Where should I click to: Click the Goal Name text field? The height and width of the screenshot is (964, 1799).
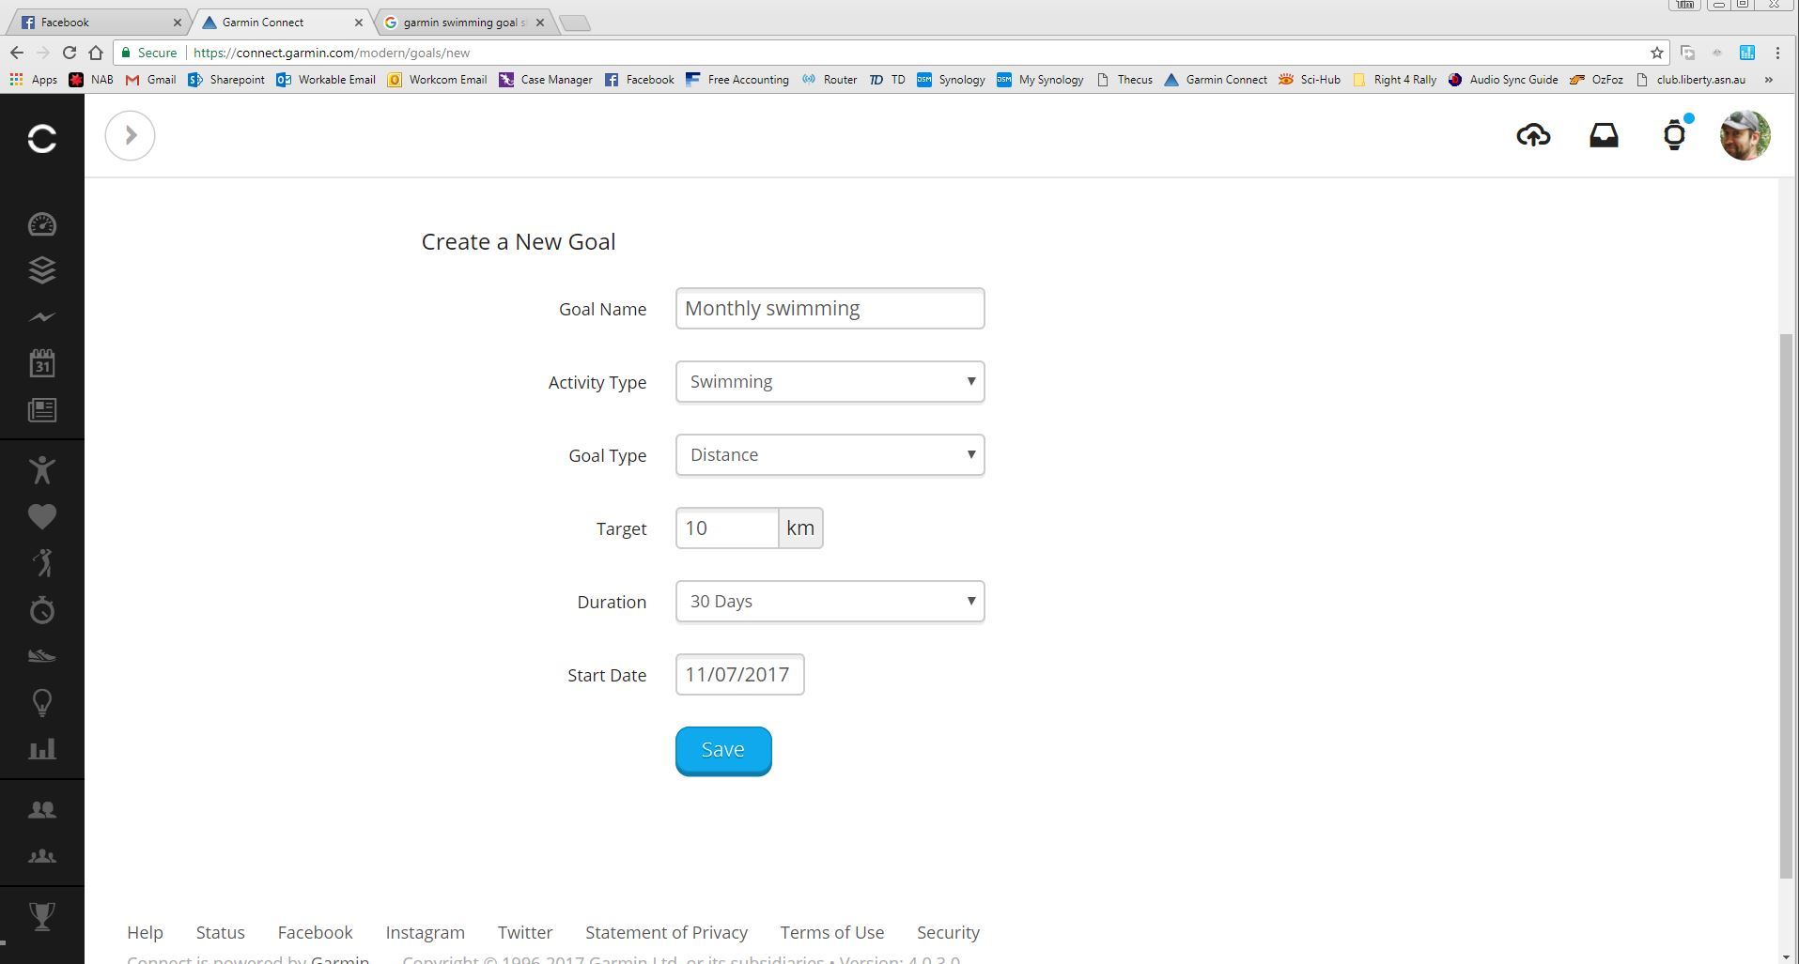(829, 309)
